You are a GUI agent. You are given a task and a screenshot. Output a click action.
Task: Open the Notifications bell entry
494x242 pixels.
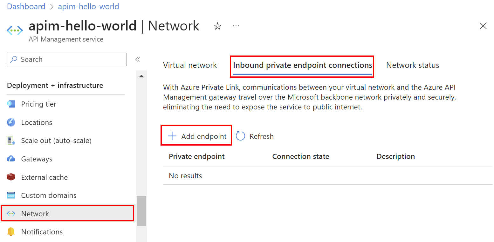[x=42, y=232]
